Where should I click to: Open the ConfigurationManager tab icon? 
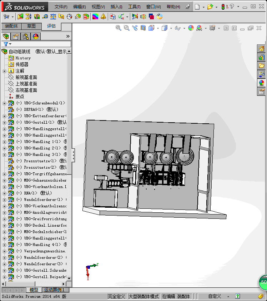25,36
